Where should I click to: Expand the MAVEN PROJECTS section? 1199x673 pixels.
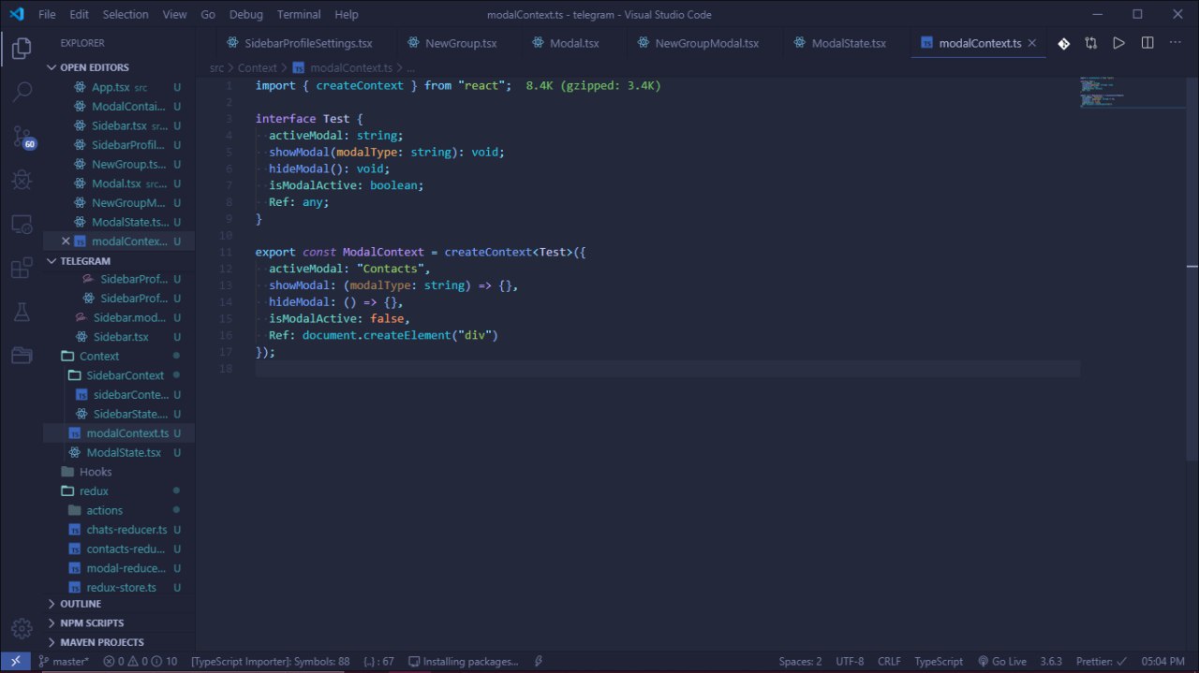pyautogui.click(x=101, y=642)
